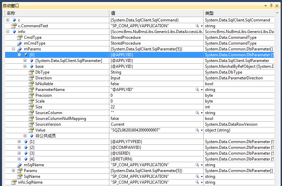Collapse the [0] parameter element

coord(19,55)
